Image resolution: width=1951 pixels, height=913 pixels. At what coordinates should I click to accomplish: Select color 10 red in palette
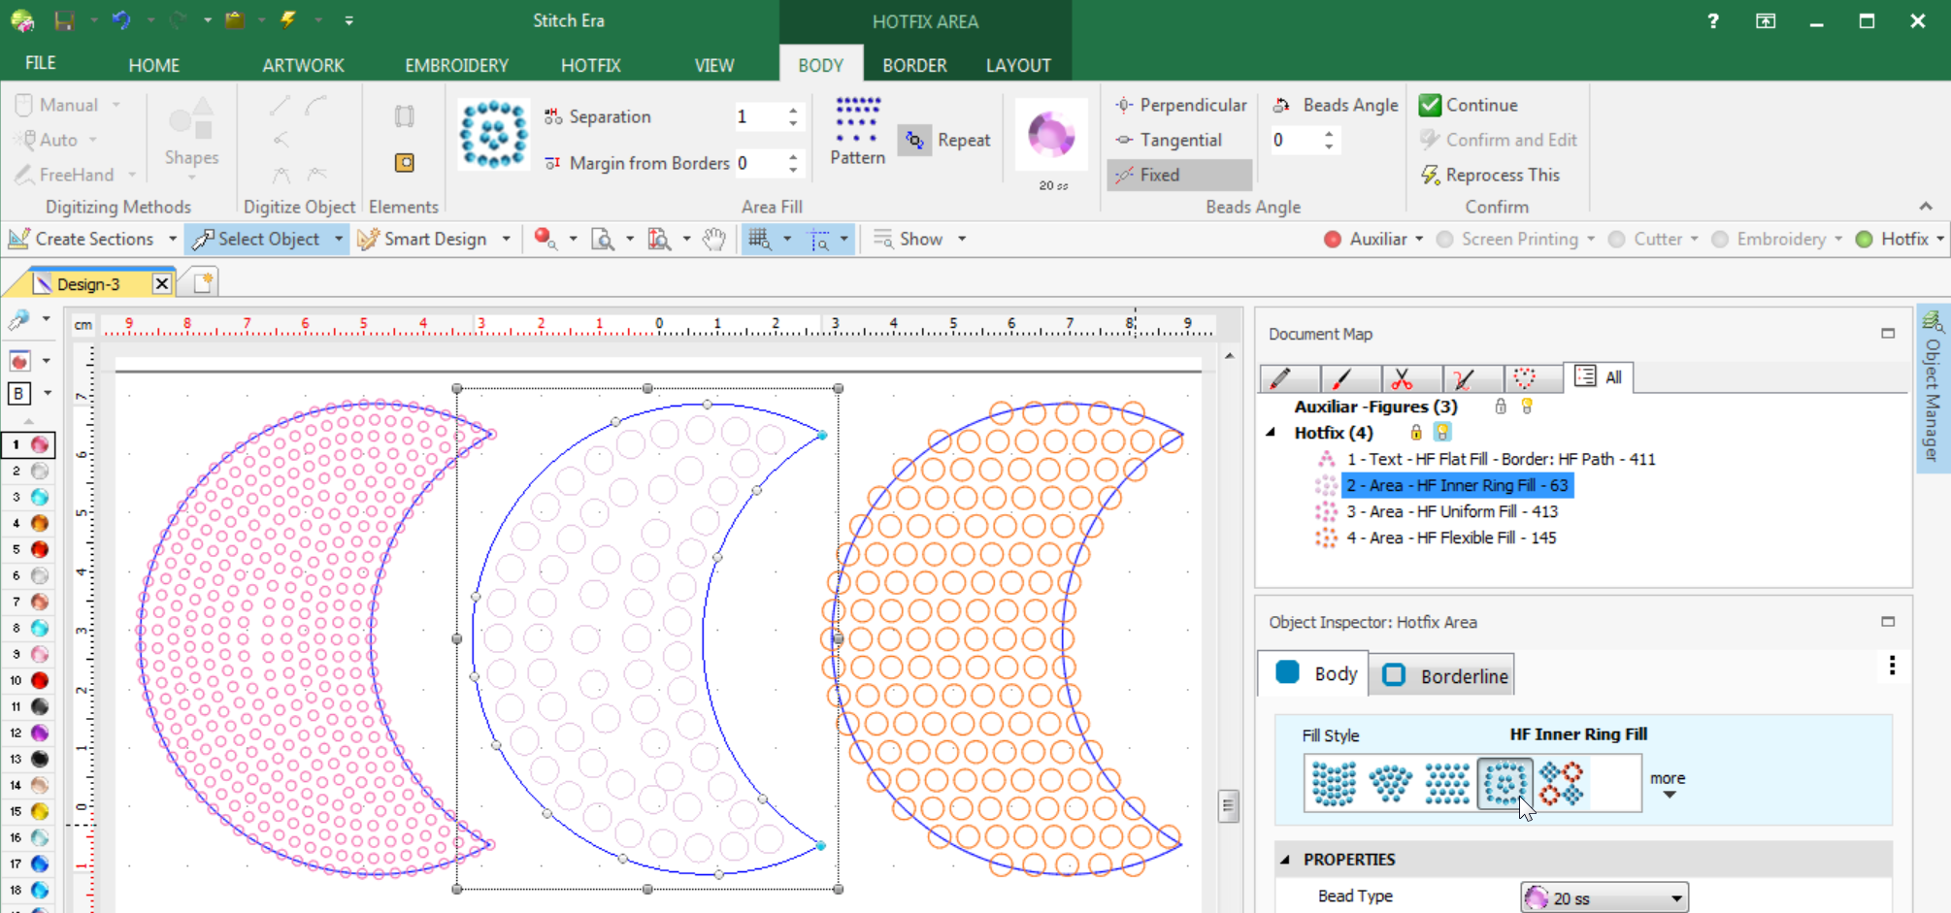coord(40,681)
